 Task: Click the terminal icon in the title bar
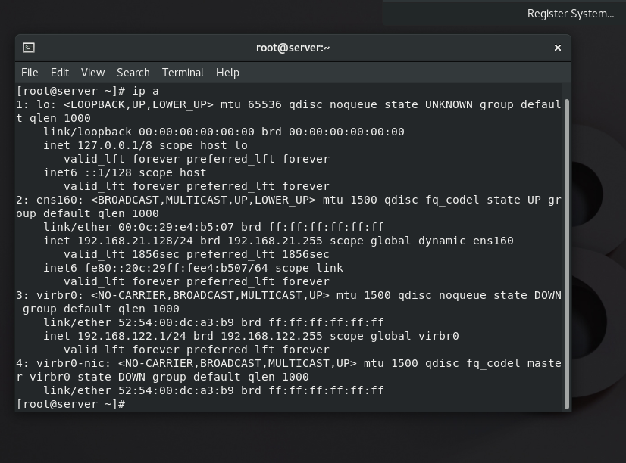[29, 48]
